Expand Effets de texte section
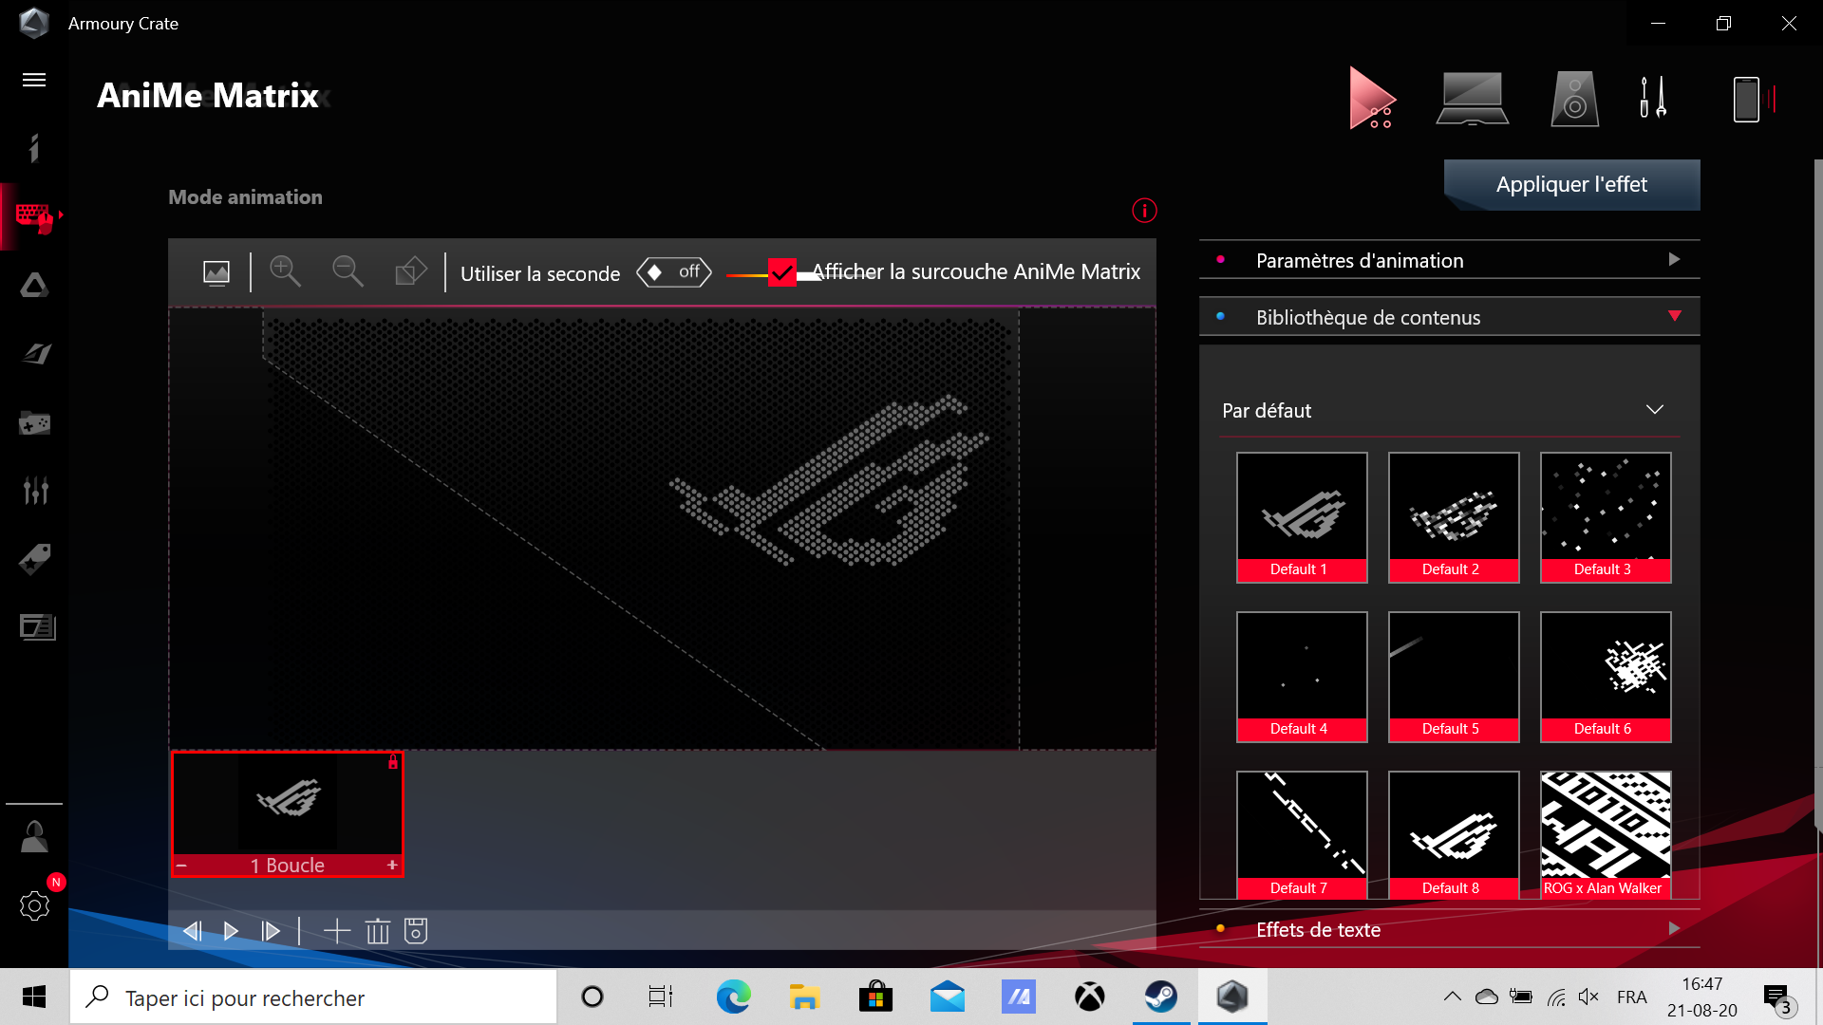This screenshot has height=1025, width=1823. 1449,929
